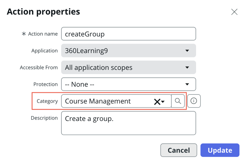This screenshot has width=245, height=162.
Task: Click the Protection label
Action: coord(45,84)
